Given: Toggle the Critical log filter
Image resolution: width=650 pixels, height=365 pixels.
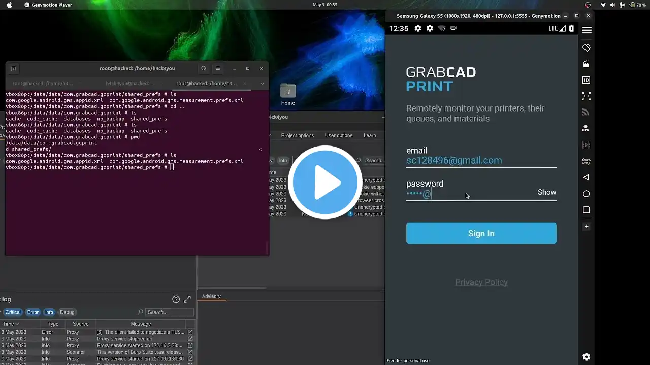Looking at the screenshot, I should 13,312.
